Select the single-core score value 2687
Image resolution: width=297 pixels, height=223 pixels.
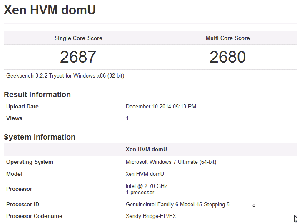pyautogui.click(x=78, y=57)
